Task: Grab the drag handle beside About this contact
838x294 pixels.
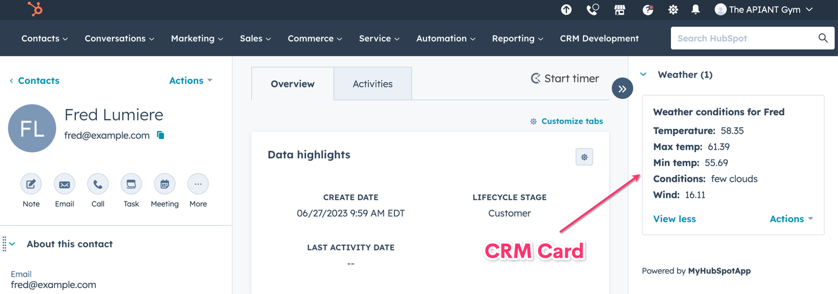Action: 4,244
